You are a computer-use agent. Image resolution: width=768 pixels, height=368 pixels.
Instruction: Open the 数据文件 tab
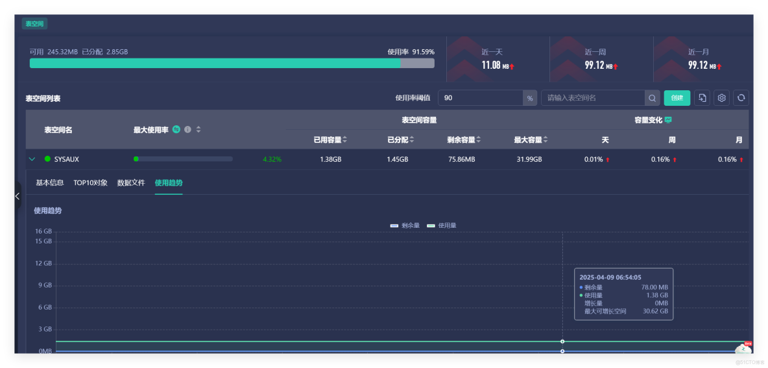click(x=131, y=183)
